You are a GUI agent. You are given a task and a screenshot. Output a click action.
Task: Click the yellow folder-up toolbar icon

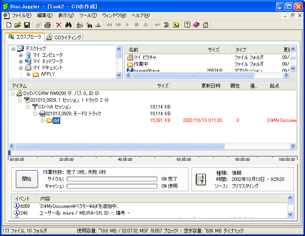point(176,25)
